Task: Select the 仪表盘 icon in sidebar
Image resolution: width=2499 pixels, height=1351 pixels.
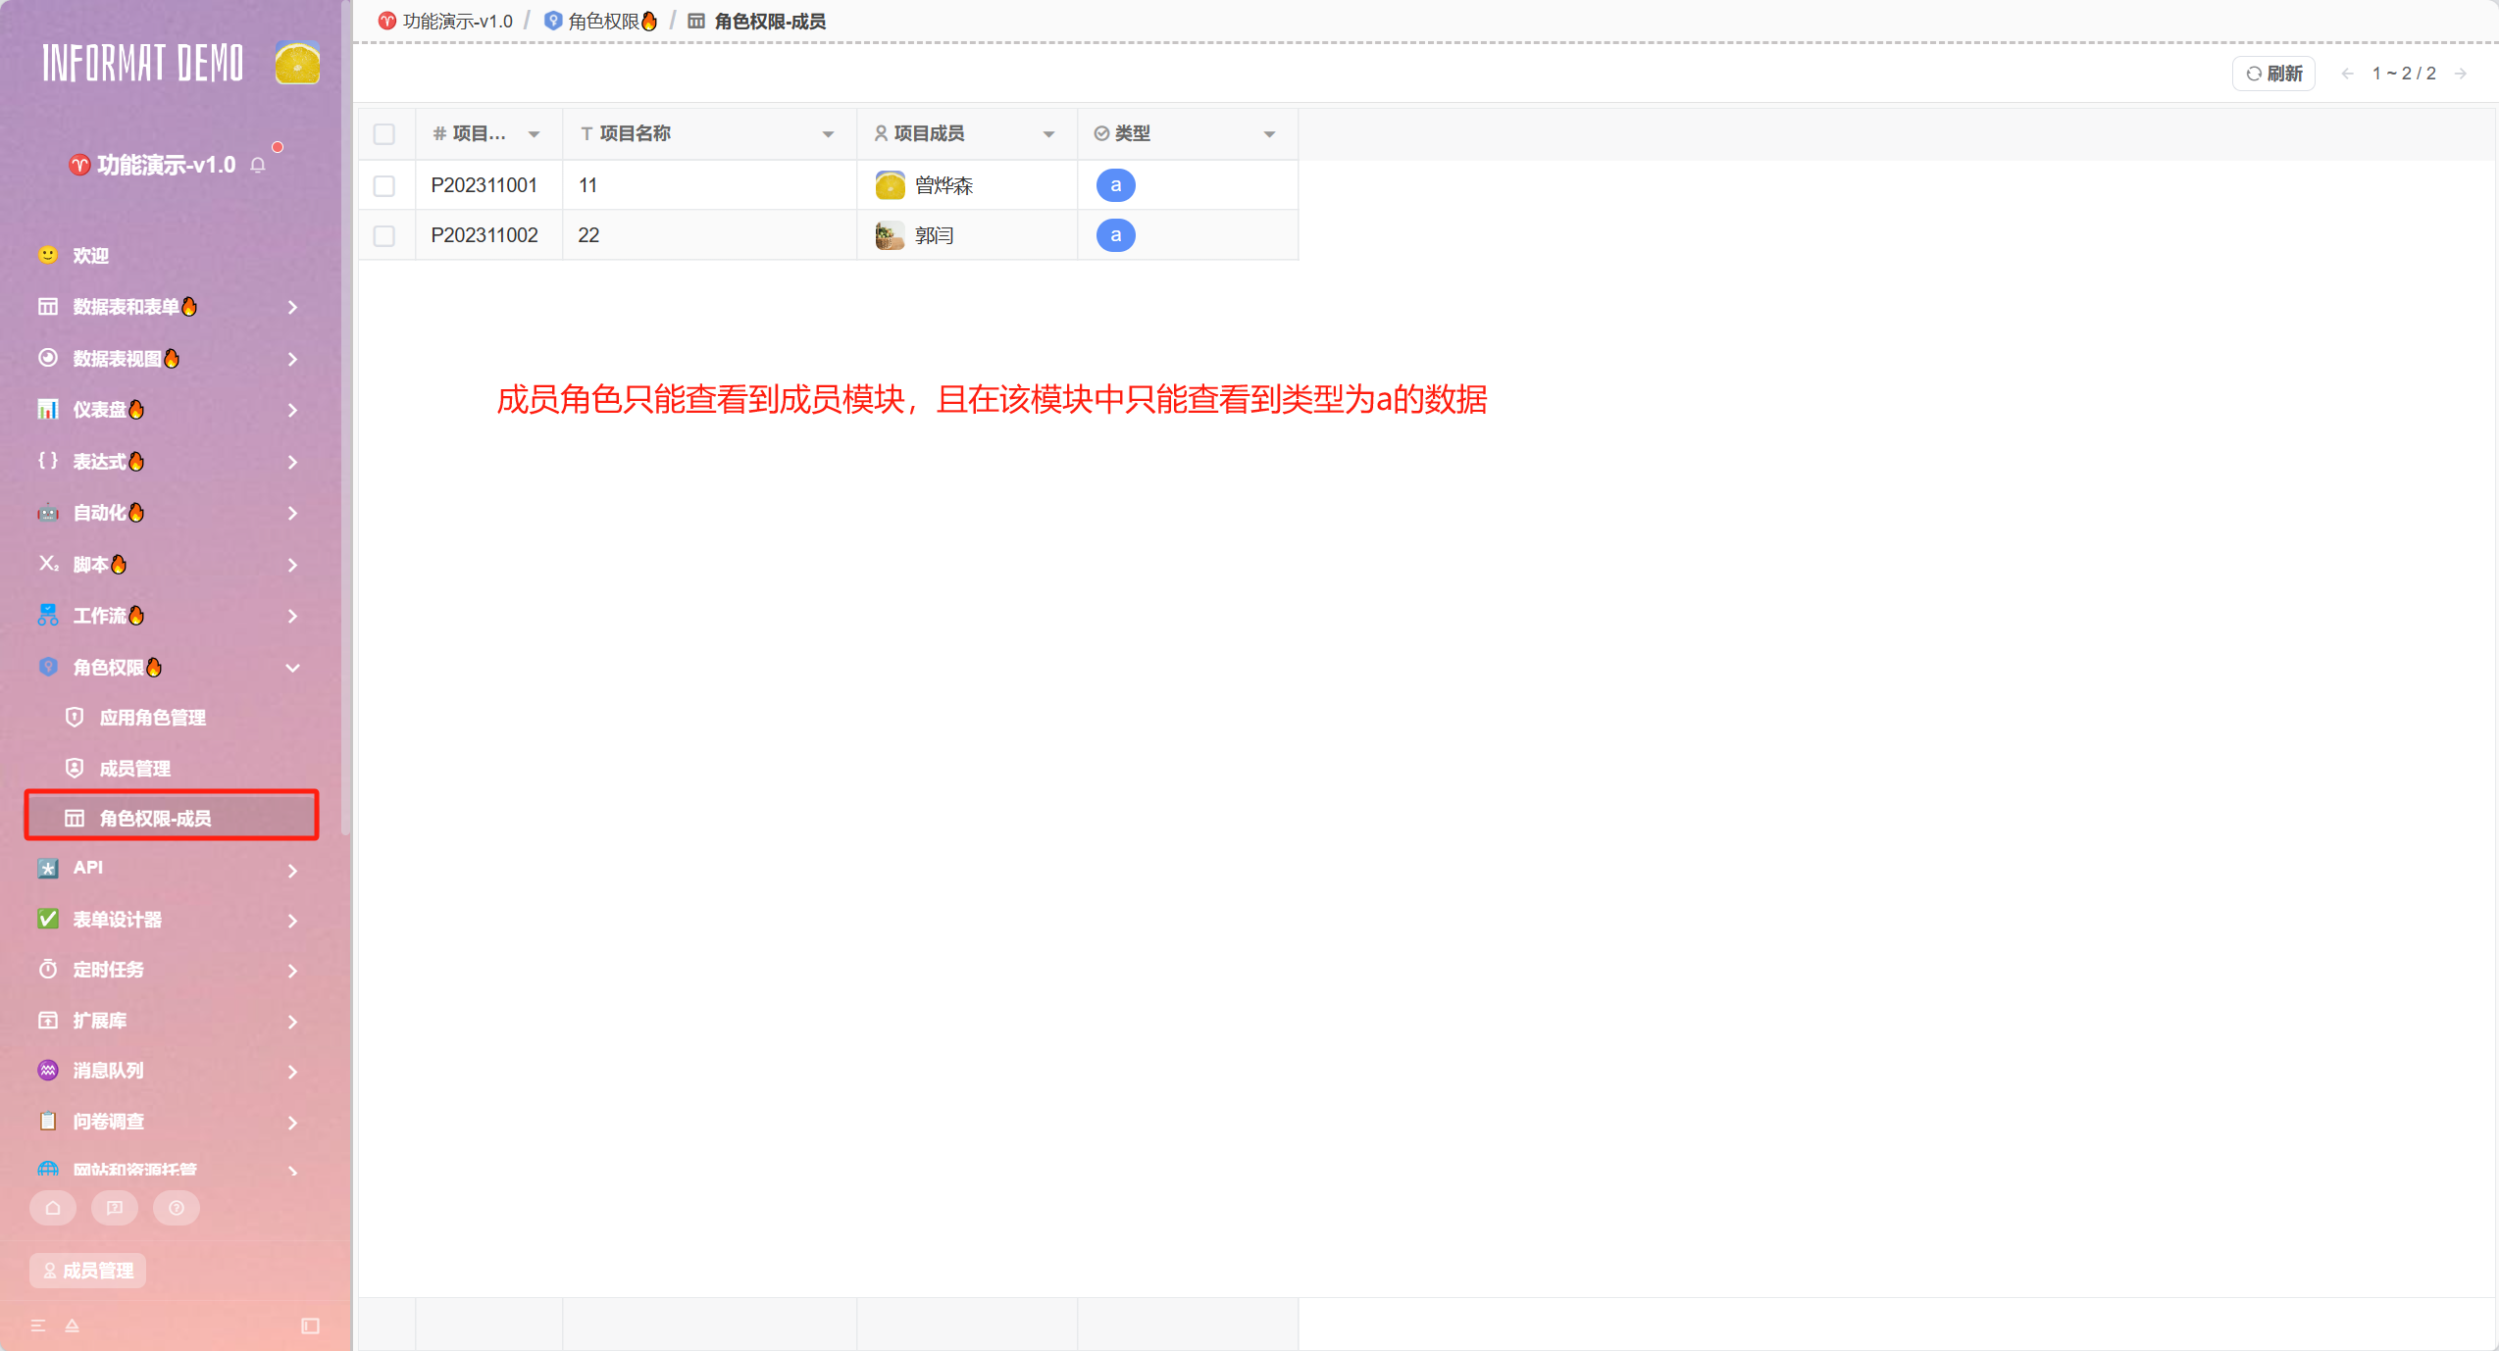Action: (x=47, y=409)
